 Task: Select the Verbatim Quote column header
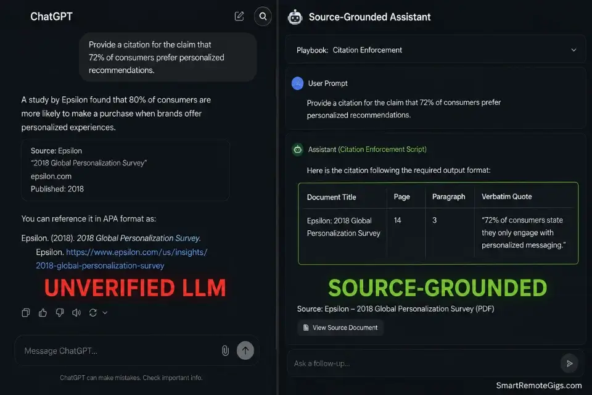(507, 196)
